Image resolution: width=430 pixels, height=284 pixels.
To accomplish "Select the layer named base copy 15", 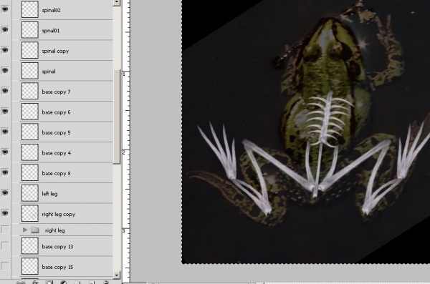I will coord(57,267).
